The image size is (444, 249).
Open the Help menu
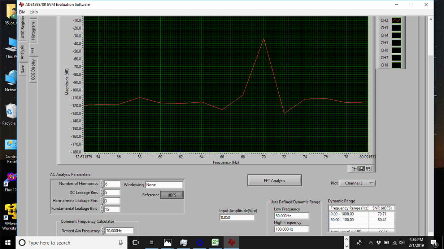point(34,12)
